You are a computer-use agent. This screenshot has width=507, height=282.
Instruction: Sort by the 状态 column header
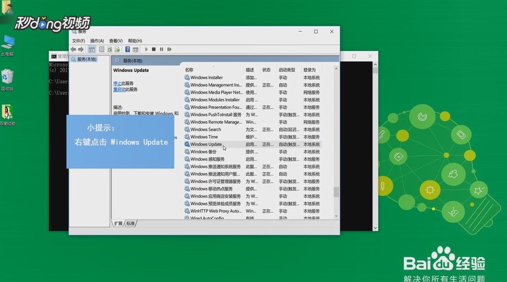pyautogui.click(x=266, y=70)
